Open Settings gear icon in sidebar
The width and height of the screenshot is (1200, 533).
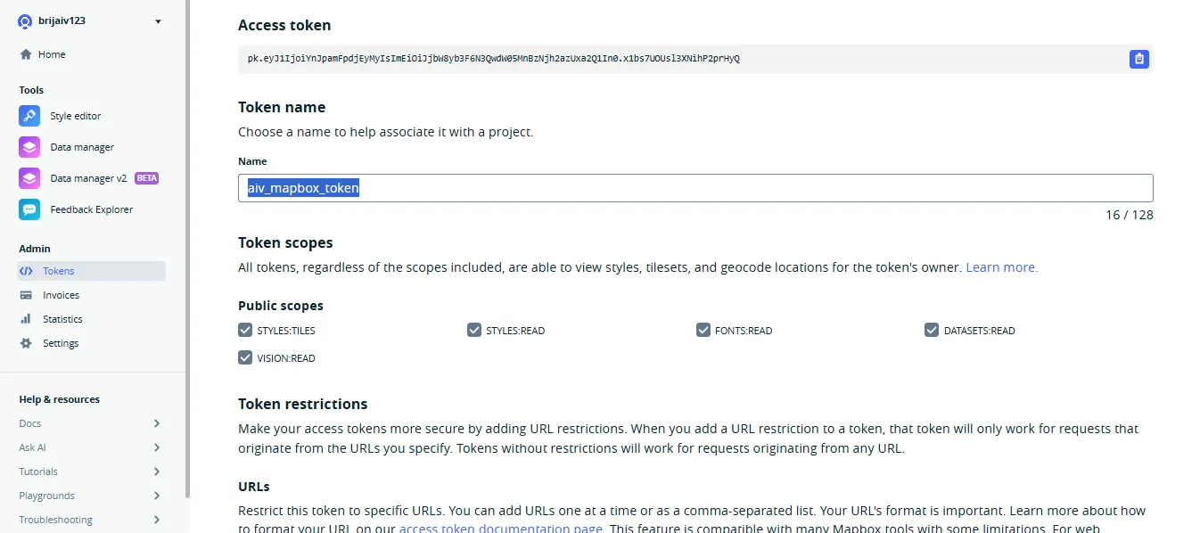26,343
